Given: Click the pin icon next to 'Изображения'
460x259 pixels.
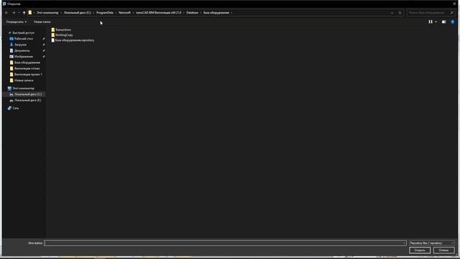Looking at the screenshot, I should 44,56.
